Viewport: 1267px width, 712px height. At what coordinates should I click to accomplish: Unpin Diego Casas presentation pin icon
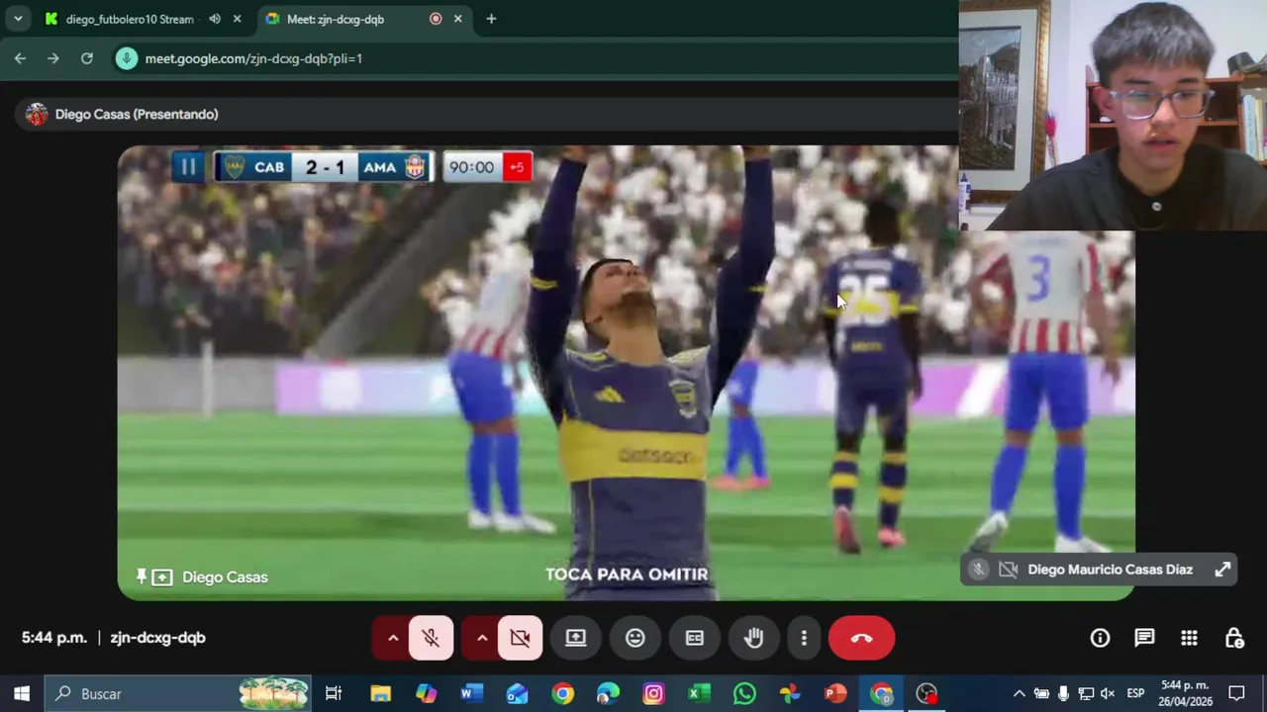(142, 577)
